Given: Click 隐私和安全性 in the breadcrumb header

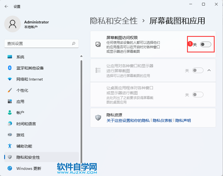Looking at the screenshot, I should click(x=114, y=21).
